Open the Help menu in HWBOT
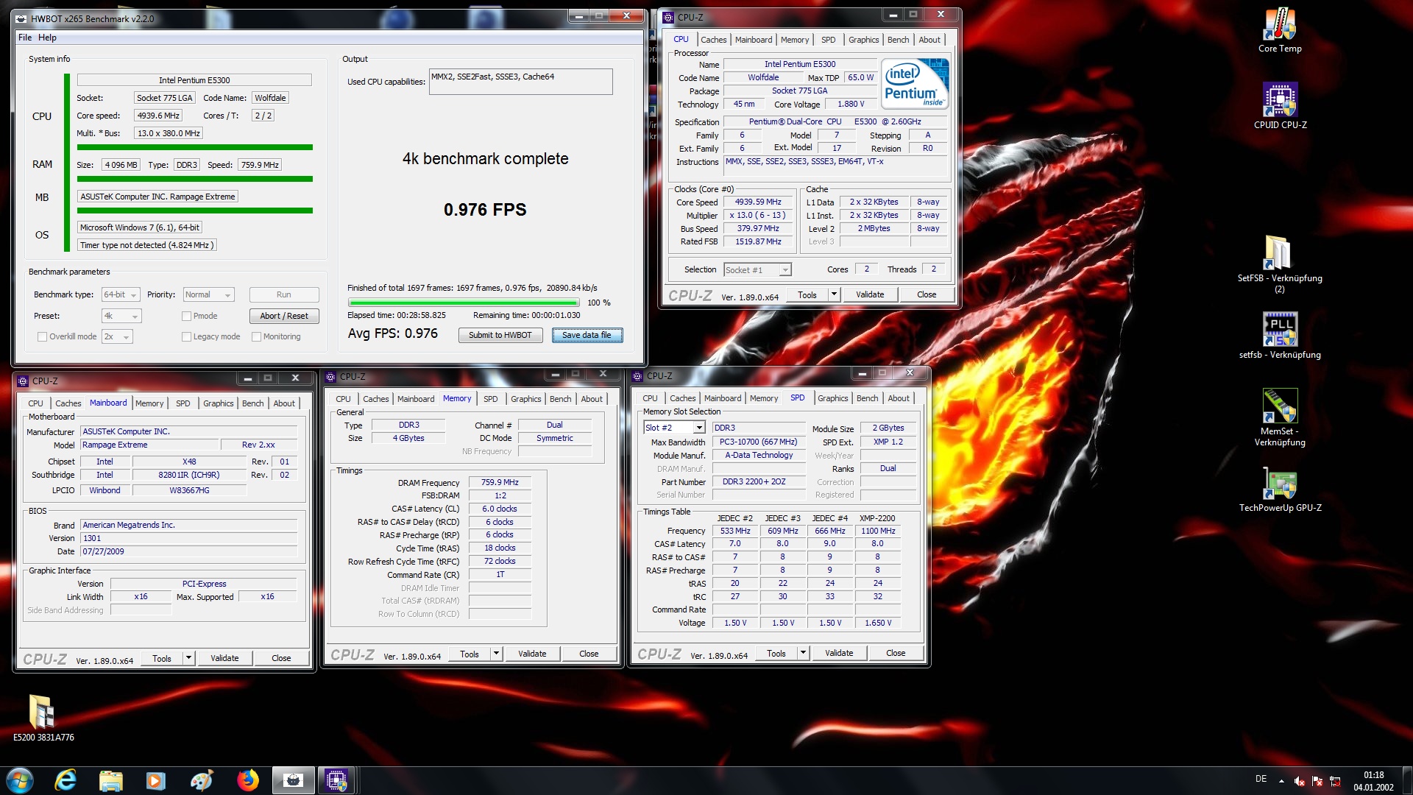This screenshot has height=795, width=1413. 47,38
